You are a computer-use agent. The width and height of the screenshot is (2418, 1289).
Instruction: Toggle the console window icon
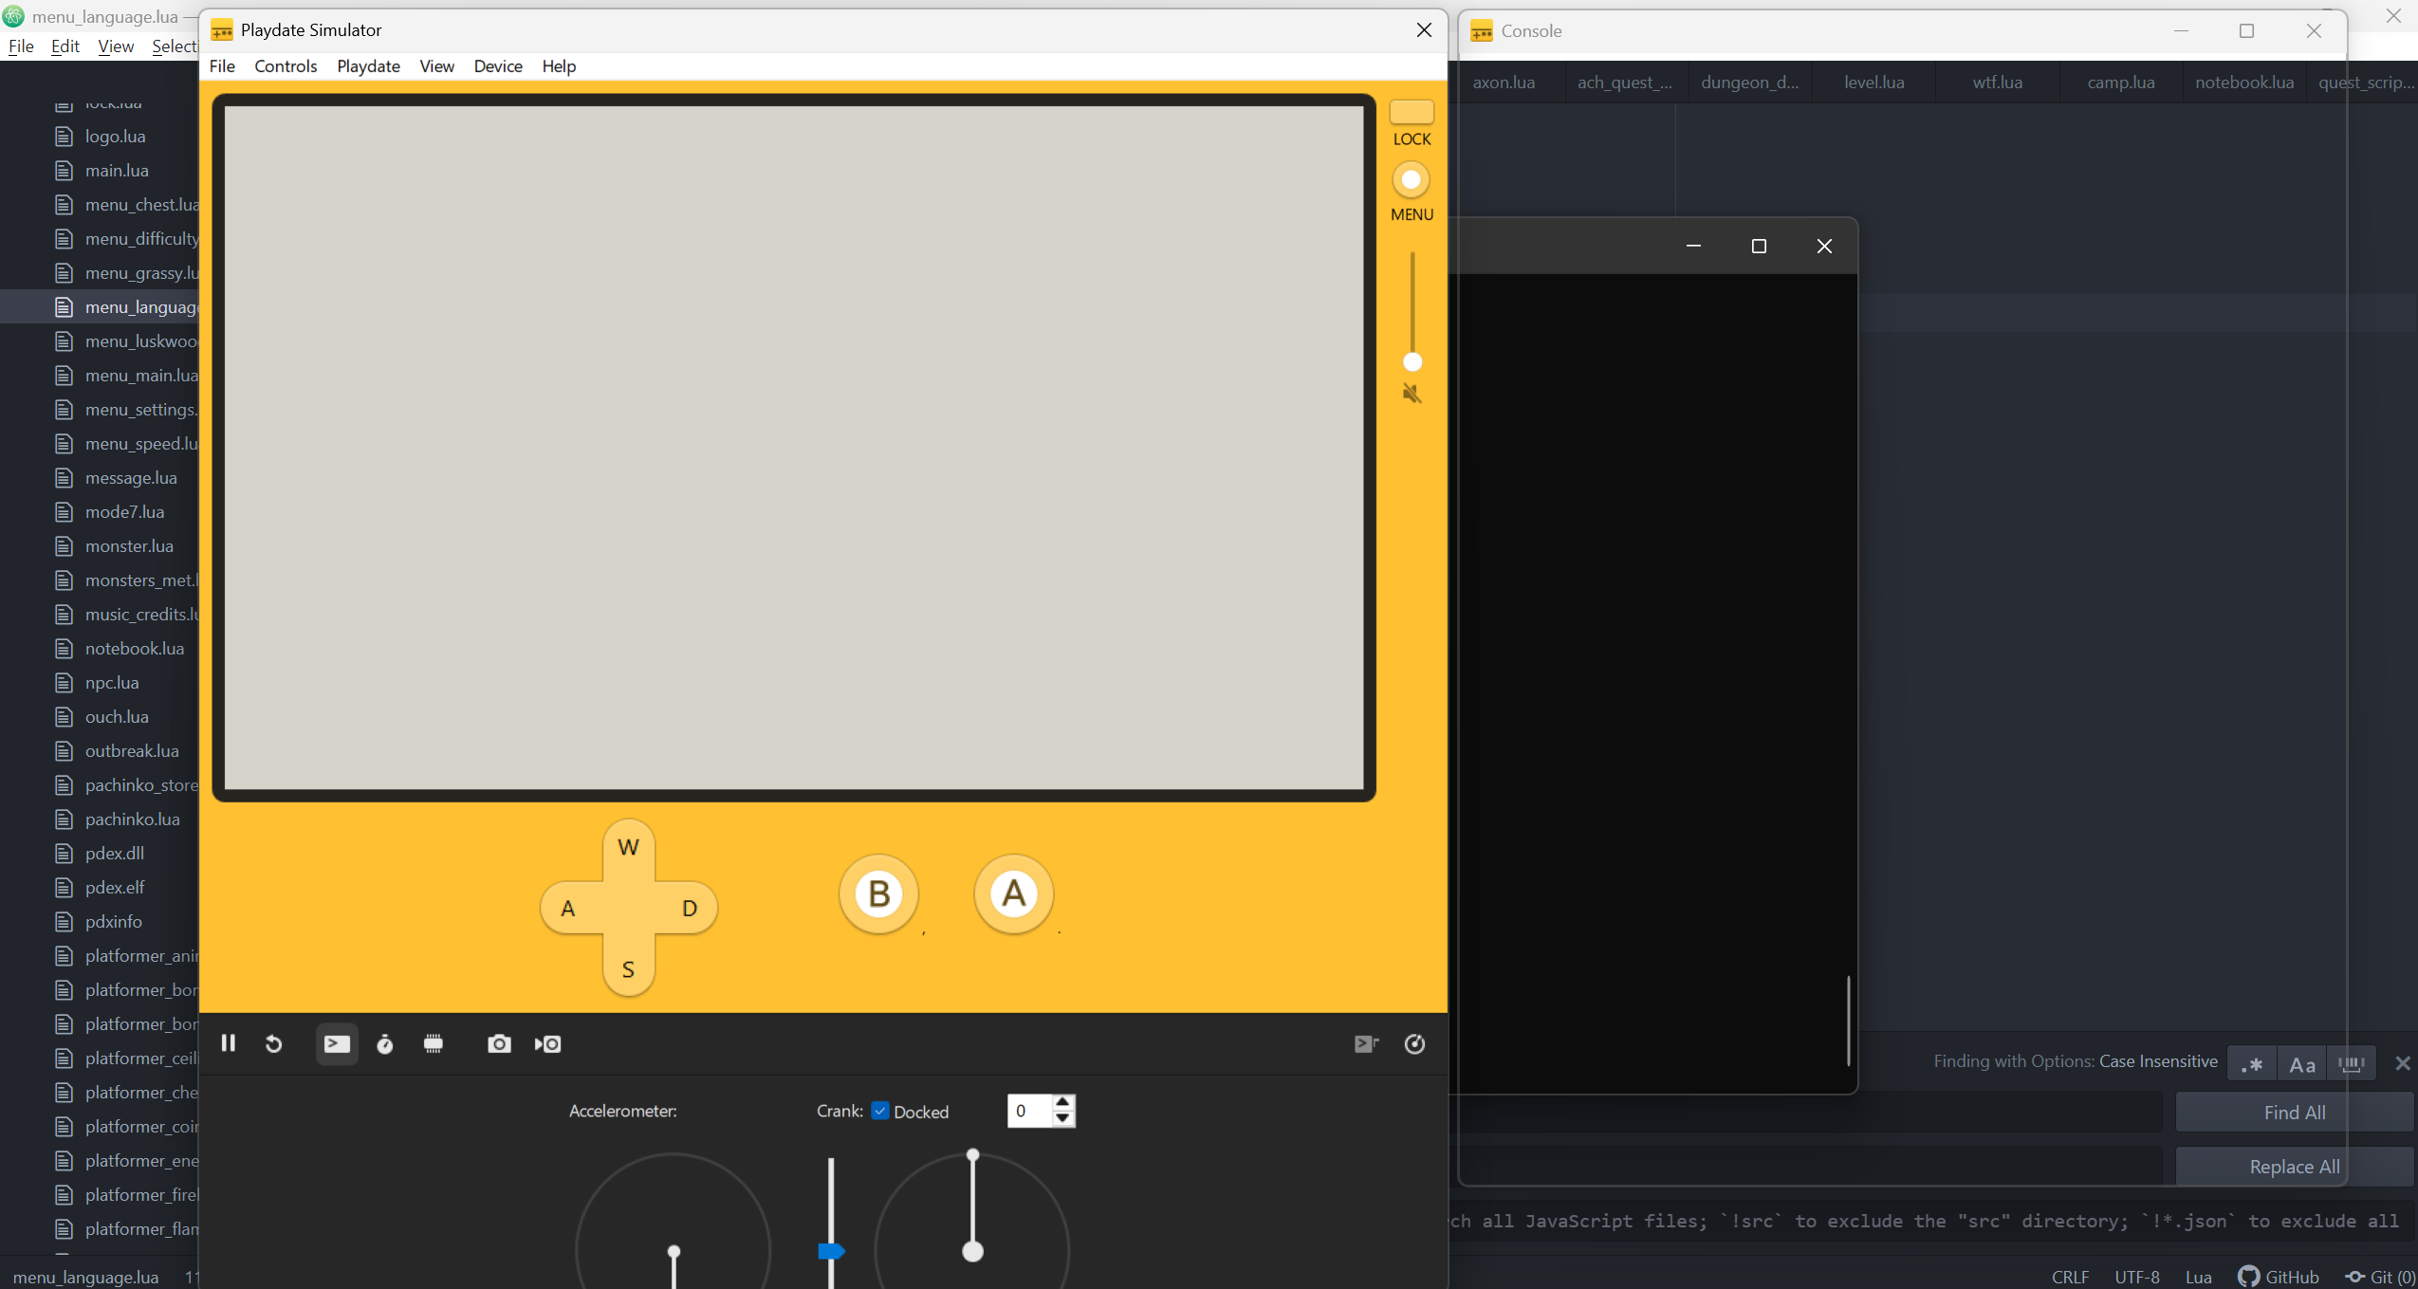pos(337,1043)
